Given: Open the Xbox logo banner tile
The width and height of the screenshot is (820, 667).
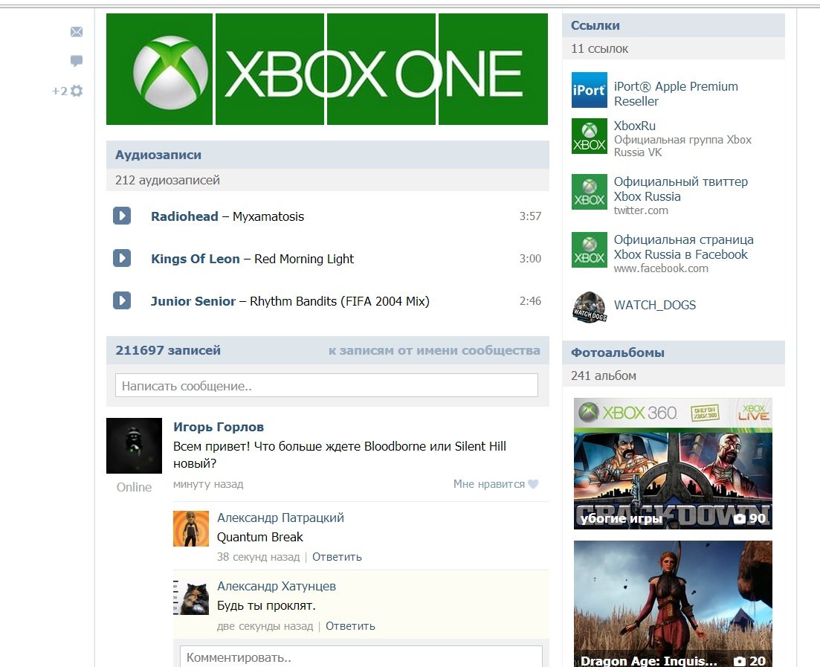Looking at the screenshot, I should (x=160, y=69).
